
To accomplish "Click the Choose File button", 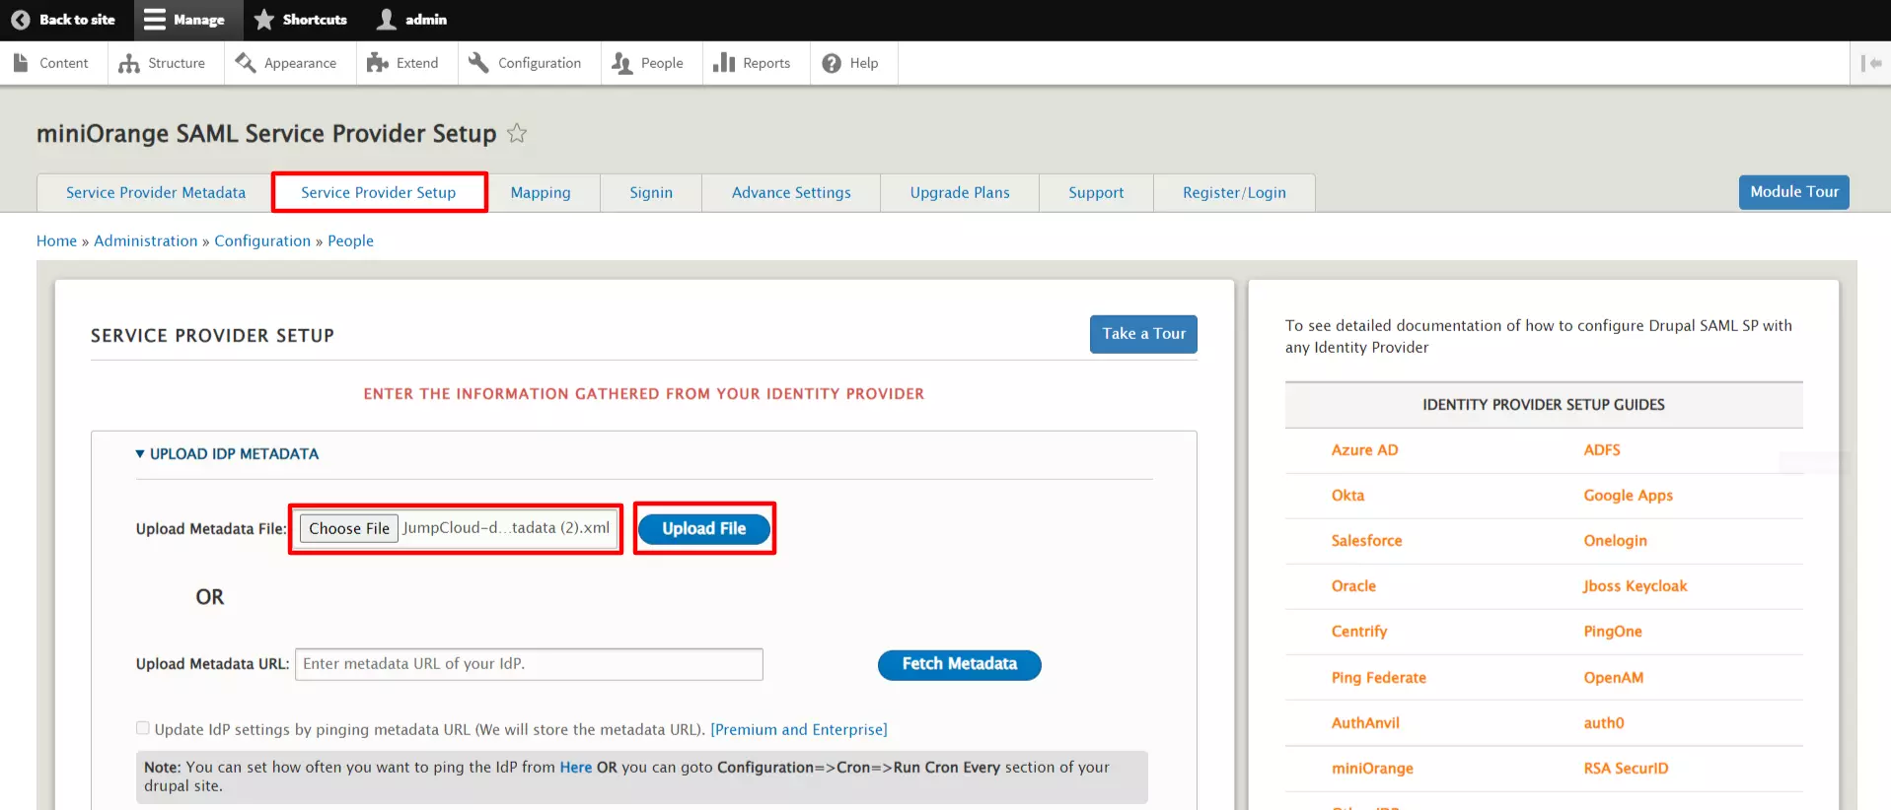I will pyautogui.click(x=349, y=529).
